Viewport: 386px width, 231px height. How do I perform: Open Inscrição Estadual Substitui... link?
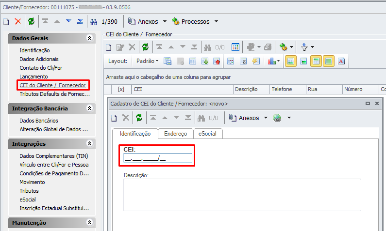(x=54, y=208)
